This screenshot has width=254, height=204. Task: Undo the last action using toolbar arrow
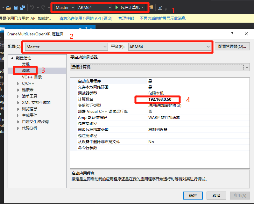tap(32, 7)
